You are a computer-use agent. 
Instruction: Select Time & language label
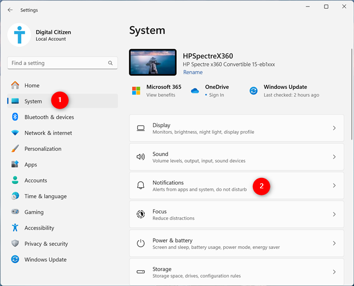click(45, 196)
